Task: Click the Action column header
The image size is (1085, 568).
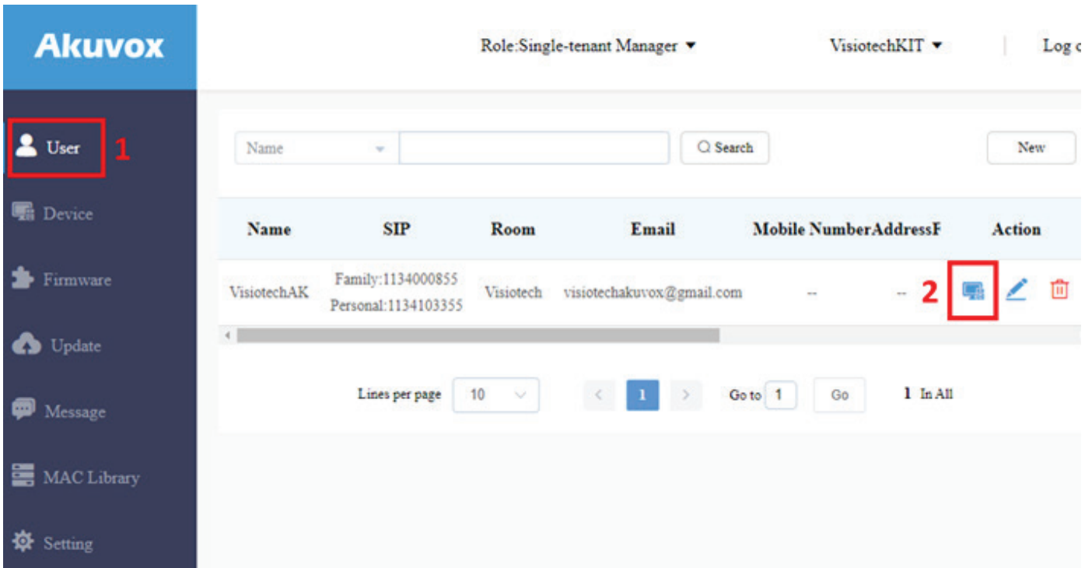Action: coord(1016,230)
